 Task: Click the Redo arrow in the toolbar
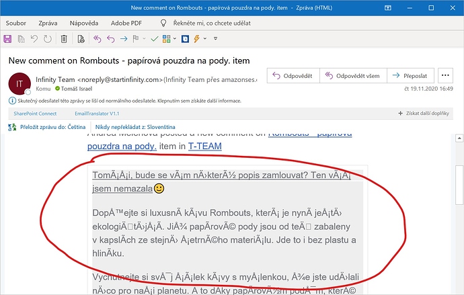coord(48,39)
